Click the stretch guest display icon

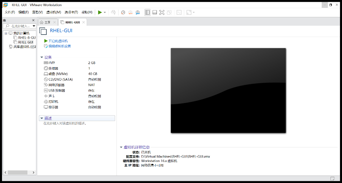tap(189, 13)
